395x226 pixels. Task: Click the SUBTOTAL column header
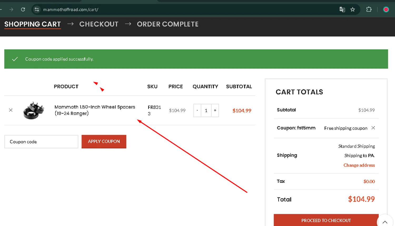pyautogui.click(x=239, y=87)
